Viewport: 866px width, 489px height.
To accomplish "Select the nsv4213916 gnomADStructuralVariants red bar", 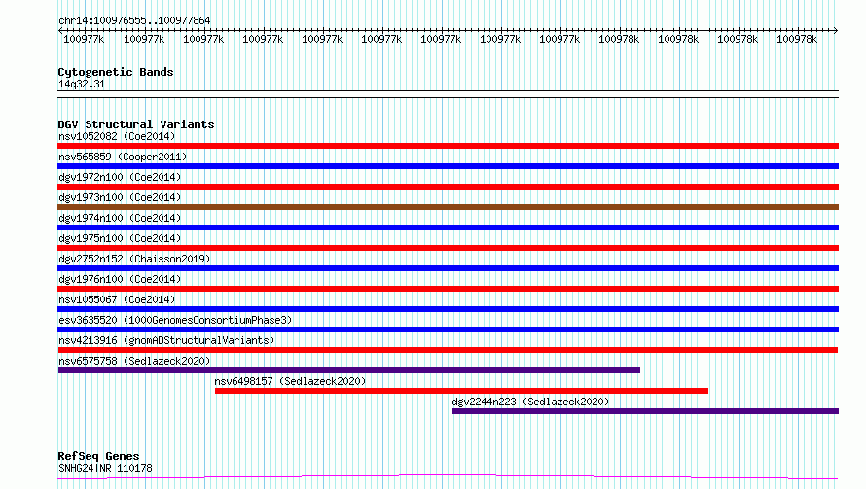I will (x=448, y=350).
